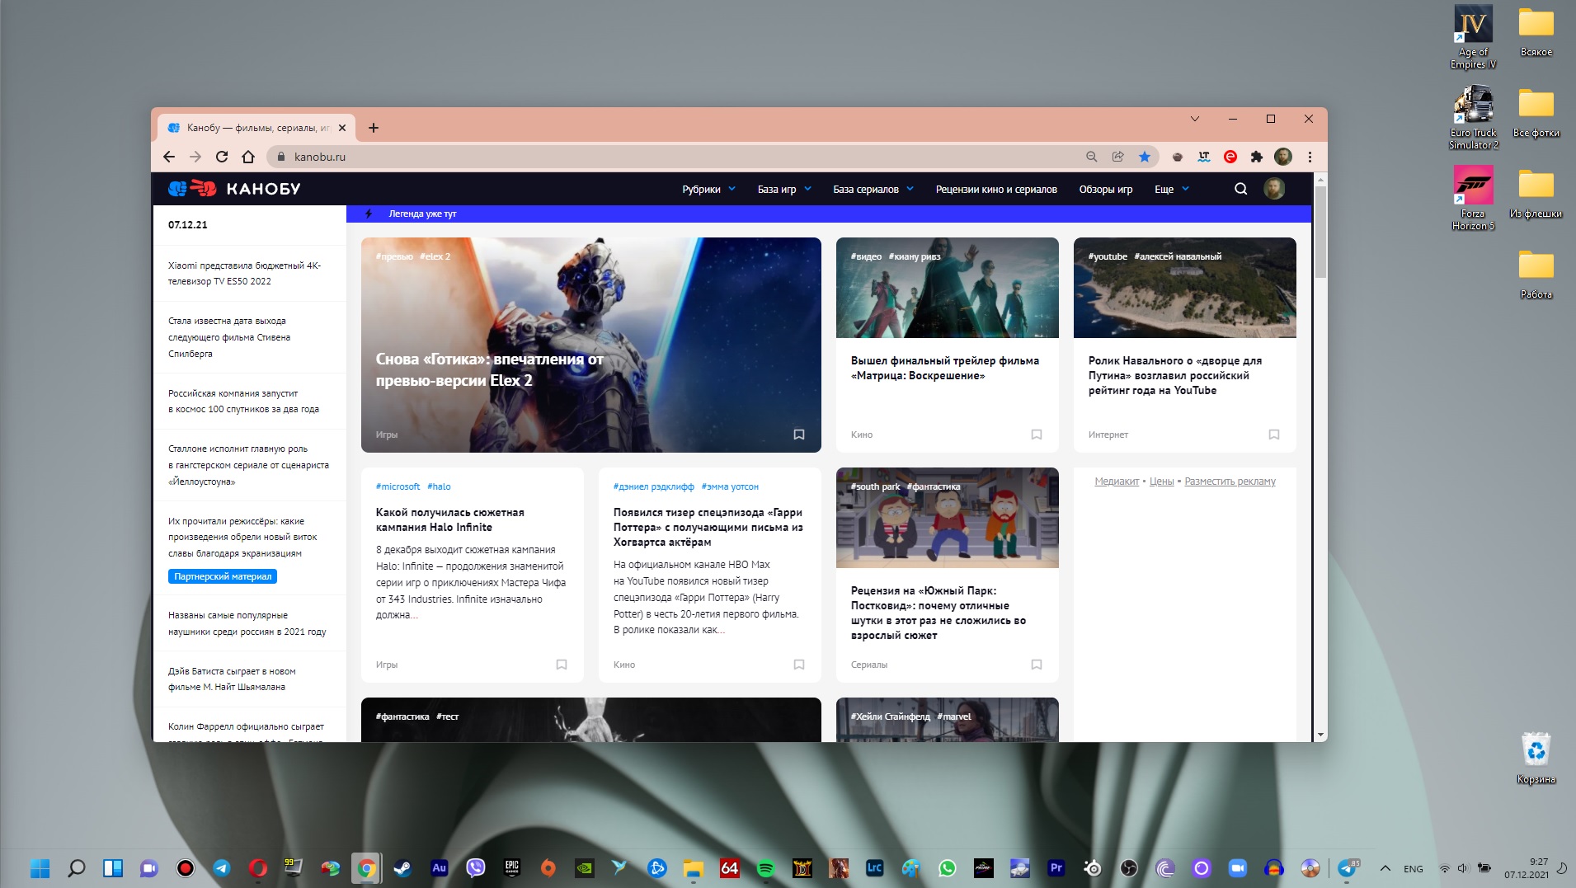
Task: Open the site profile avatar menu
Action: pyautogui.click(x=1275, y=189)
